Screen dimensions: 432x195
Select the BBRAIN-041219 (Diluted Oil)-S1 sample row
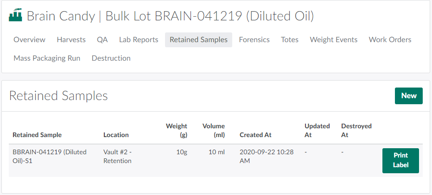click(50, 157)
